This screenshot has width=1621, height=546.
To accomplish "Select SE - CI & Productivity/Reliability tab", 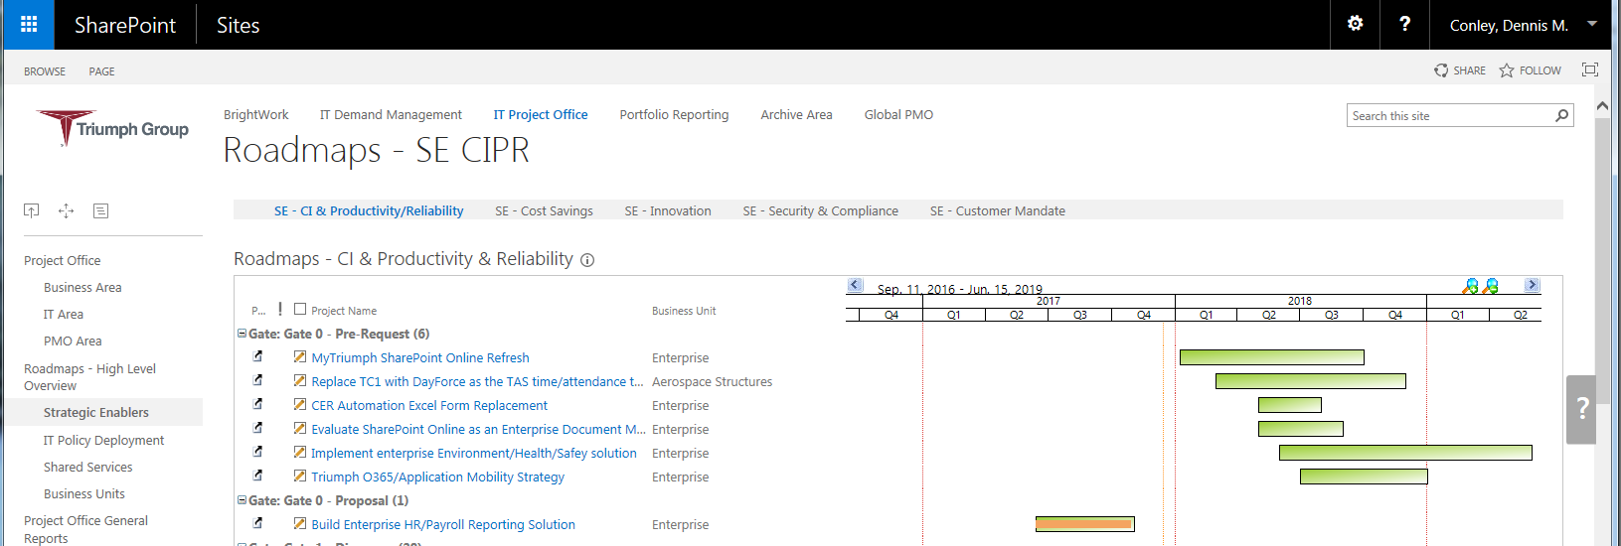I will coord(369,210).
